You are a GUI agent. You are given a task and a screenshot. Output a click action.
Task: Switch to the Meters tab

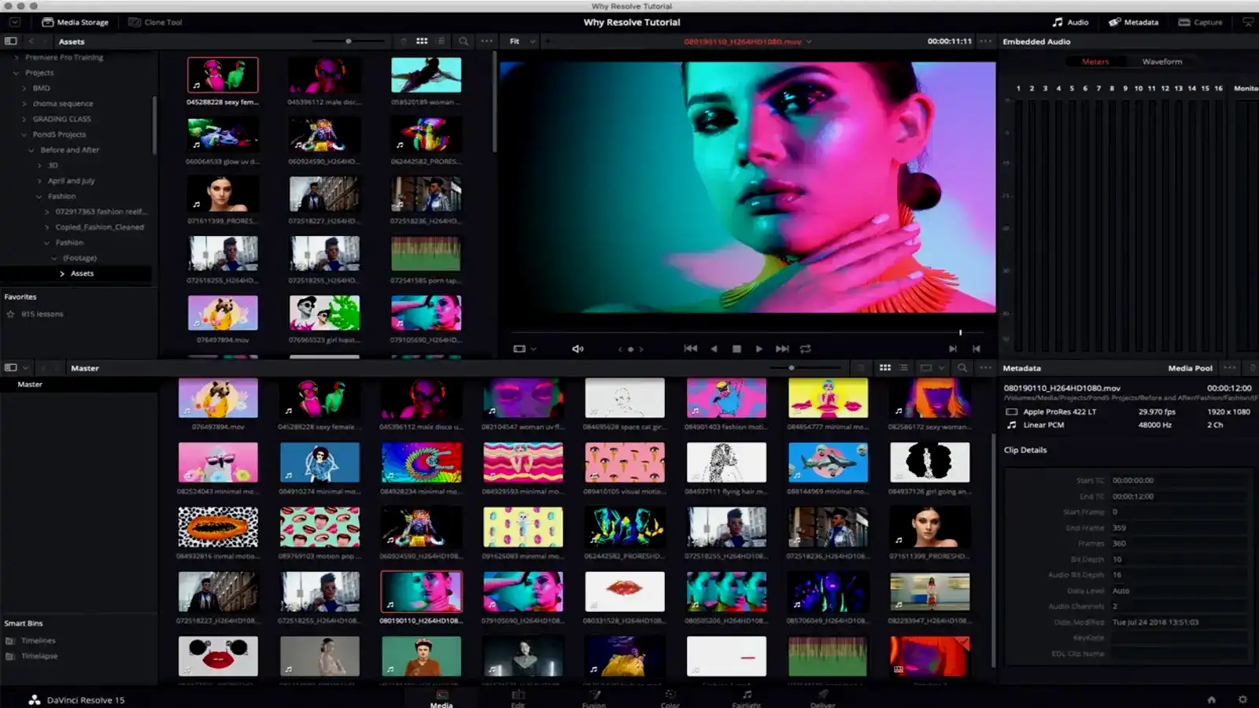point(1095,61)
